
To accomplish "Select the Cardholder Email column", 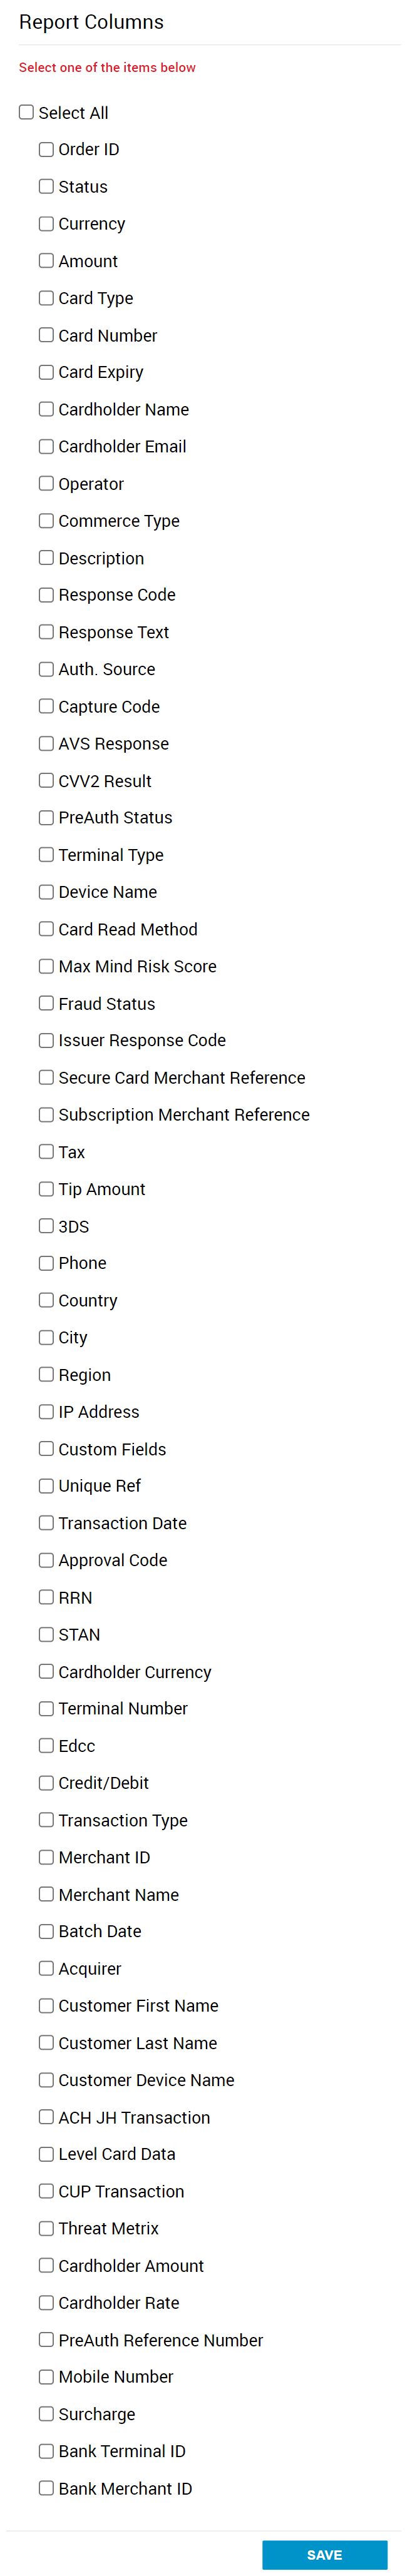I will tap(46, 446).
